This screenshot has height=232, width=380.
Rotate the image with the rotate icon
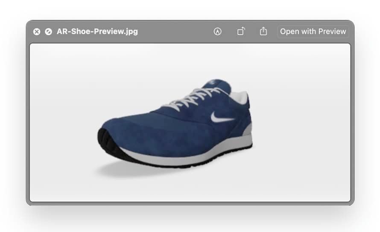click(x=241, y=32)
